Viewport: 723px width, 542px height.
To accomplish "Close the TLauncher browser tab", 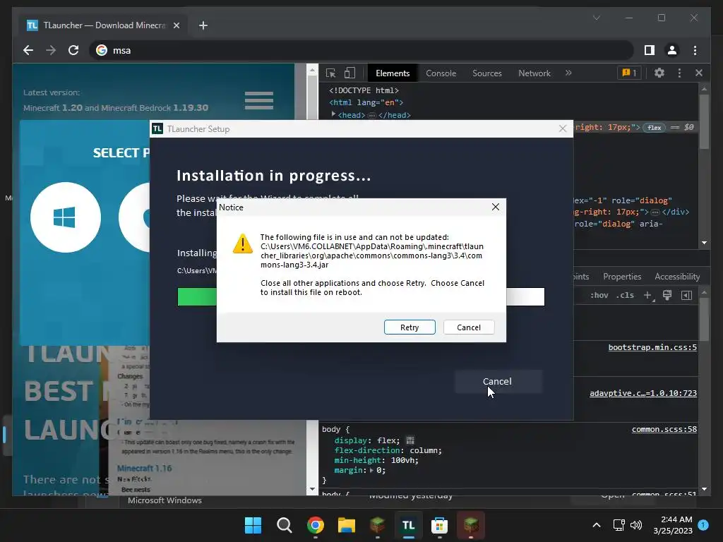I will tap(176, 25).
